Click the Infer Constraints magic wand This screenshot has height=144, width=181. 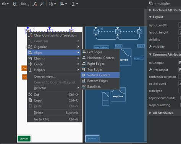42,4
